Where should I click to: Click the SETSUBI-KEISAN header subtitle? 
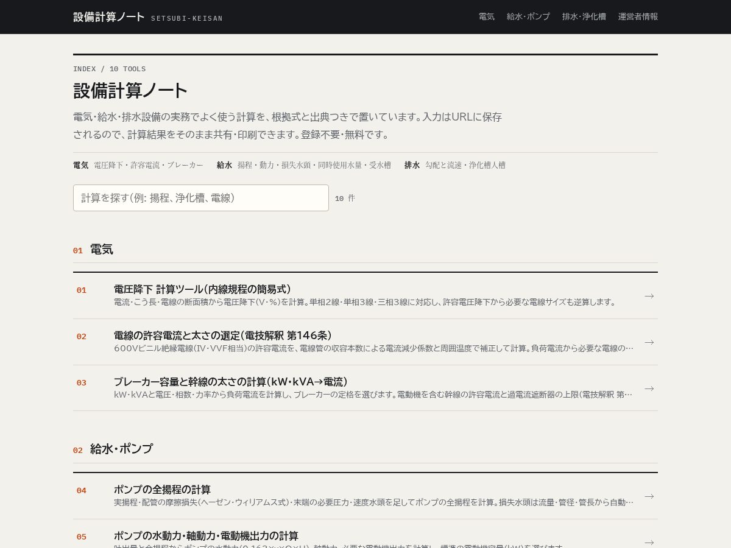point(187,18)
